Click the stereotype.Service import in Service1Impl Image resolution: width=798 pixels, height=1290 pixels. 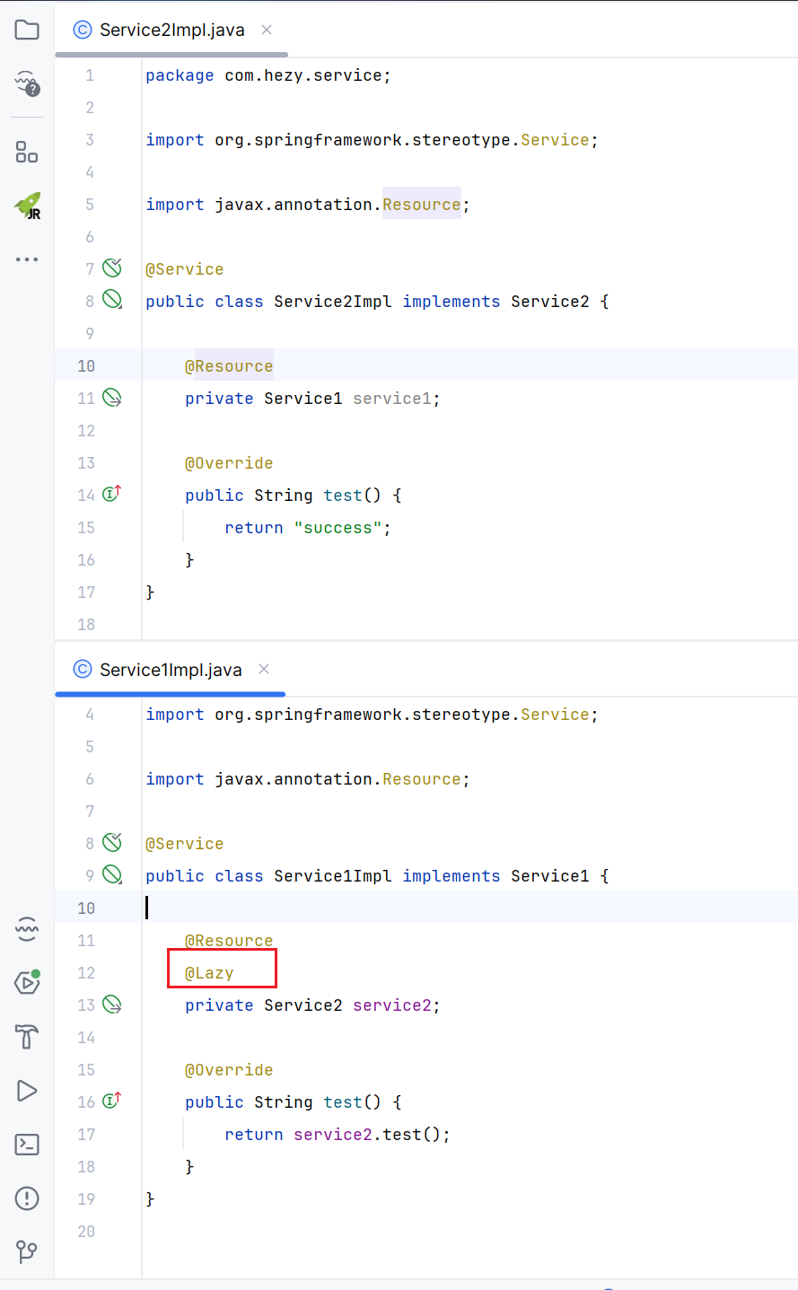click(372, 715)
